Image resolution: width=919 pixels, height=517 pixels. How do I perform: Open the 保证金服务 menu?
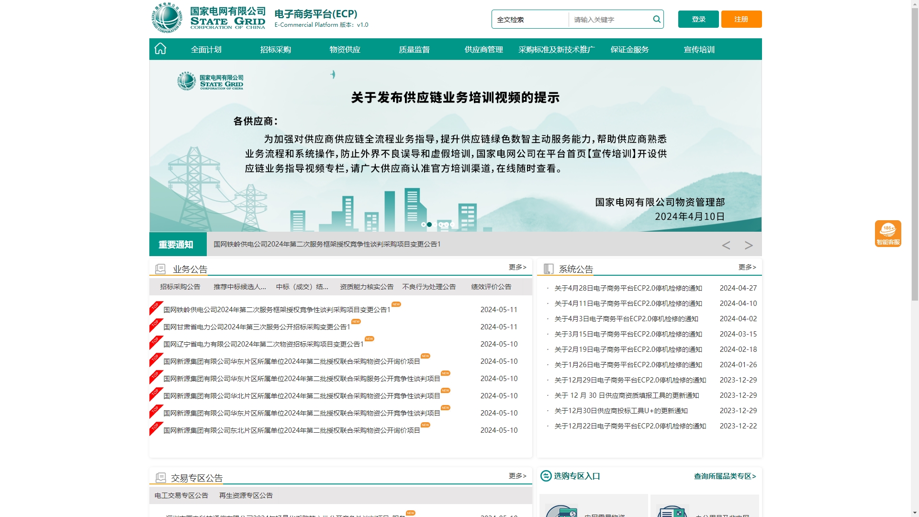pos(630,49)
